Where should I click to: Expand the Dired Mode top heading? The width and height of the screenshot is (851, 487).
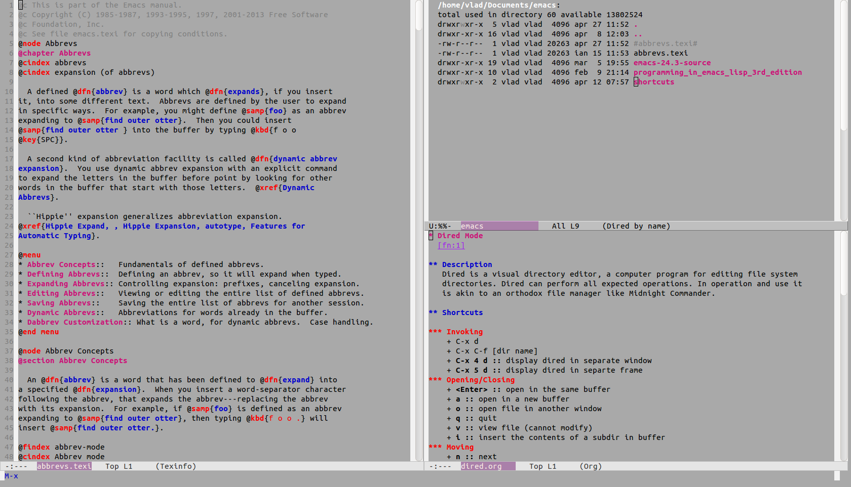[x=455, y=236]
